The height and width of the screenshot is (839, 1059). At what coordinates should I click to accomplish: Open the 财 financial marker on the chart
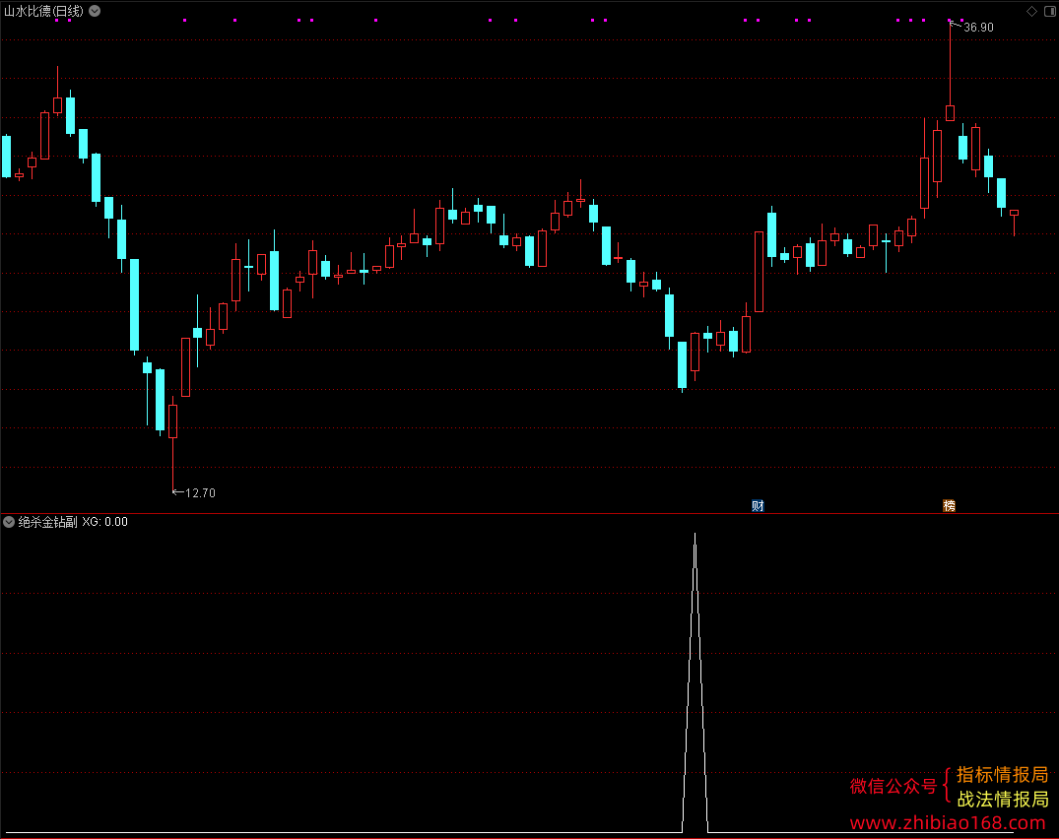[x=758, y=505]
